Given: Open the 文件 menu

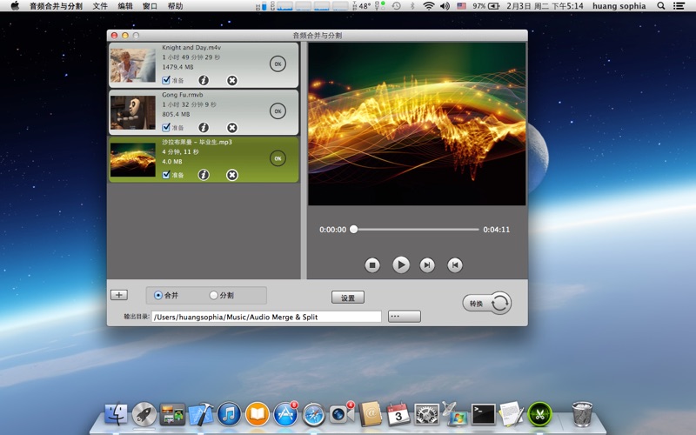Looking at the screenshot, I should click(x=100, y=6).
